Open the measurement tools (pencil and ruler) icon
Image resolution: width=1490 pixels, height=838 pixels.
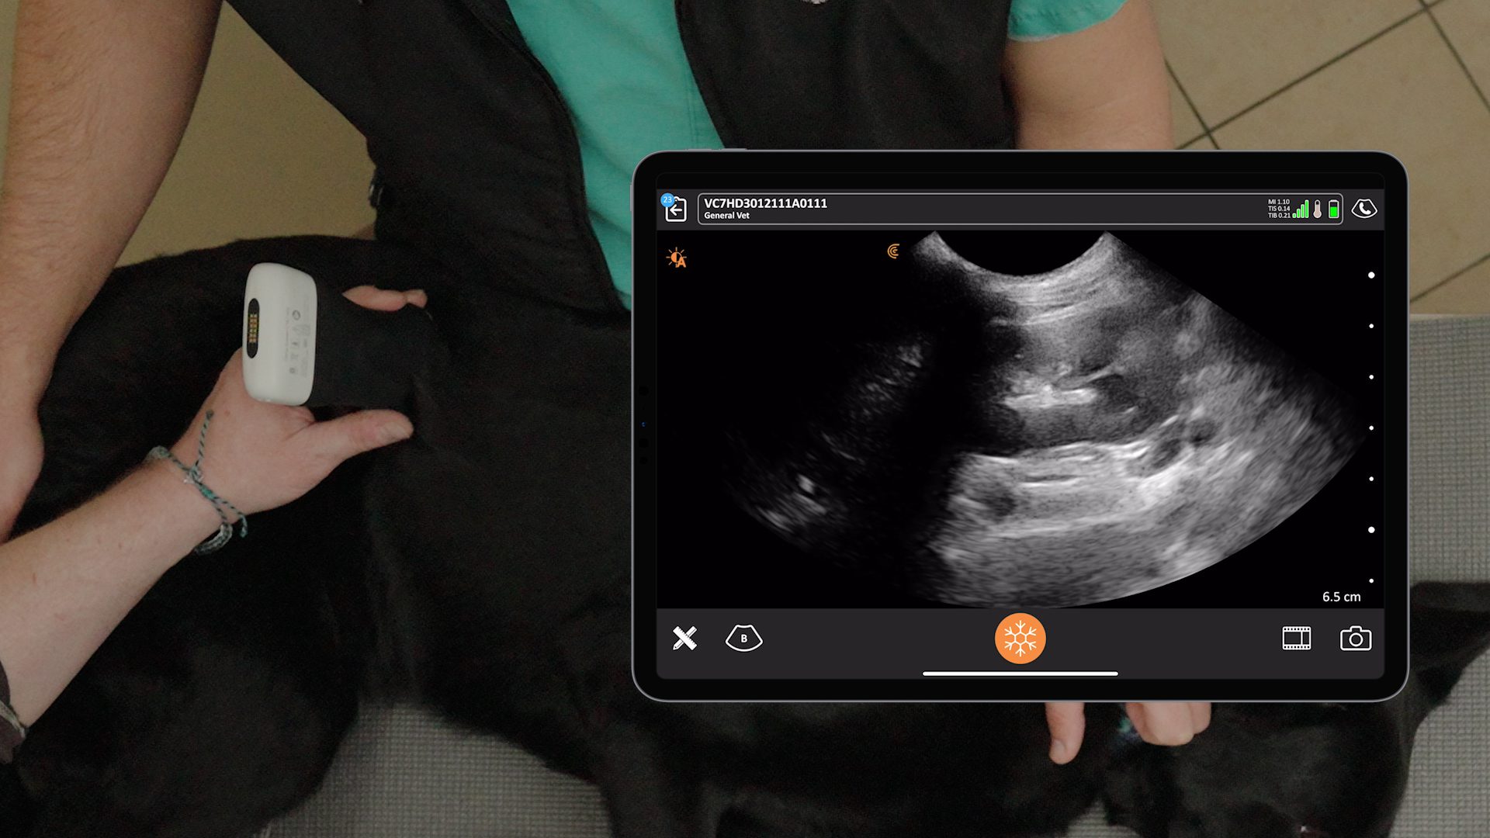pyautogui.click(x=684, y=639)
